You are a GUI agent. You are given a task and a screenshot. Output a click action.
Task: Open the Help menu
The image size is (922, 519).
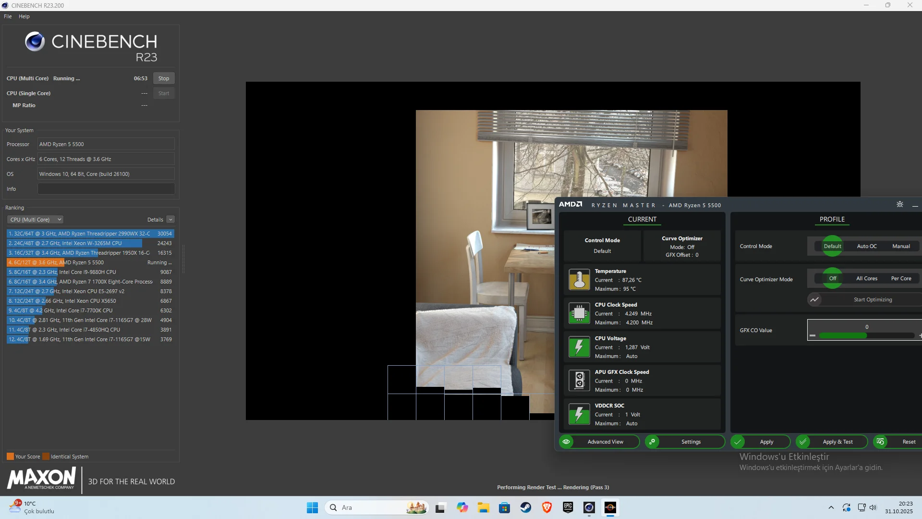click(x=24, y=16)
